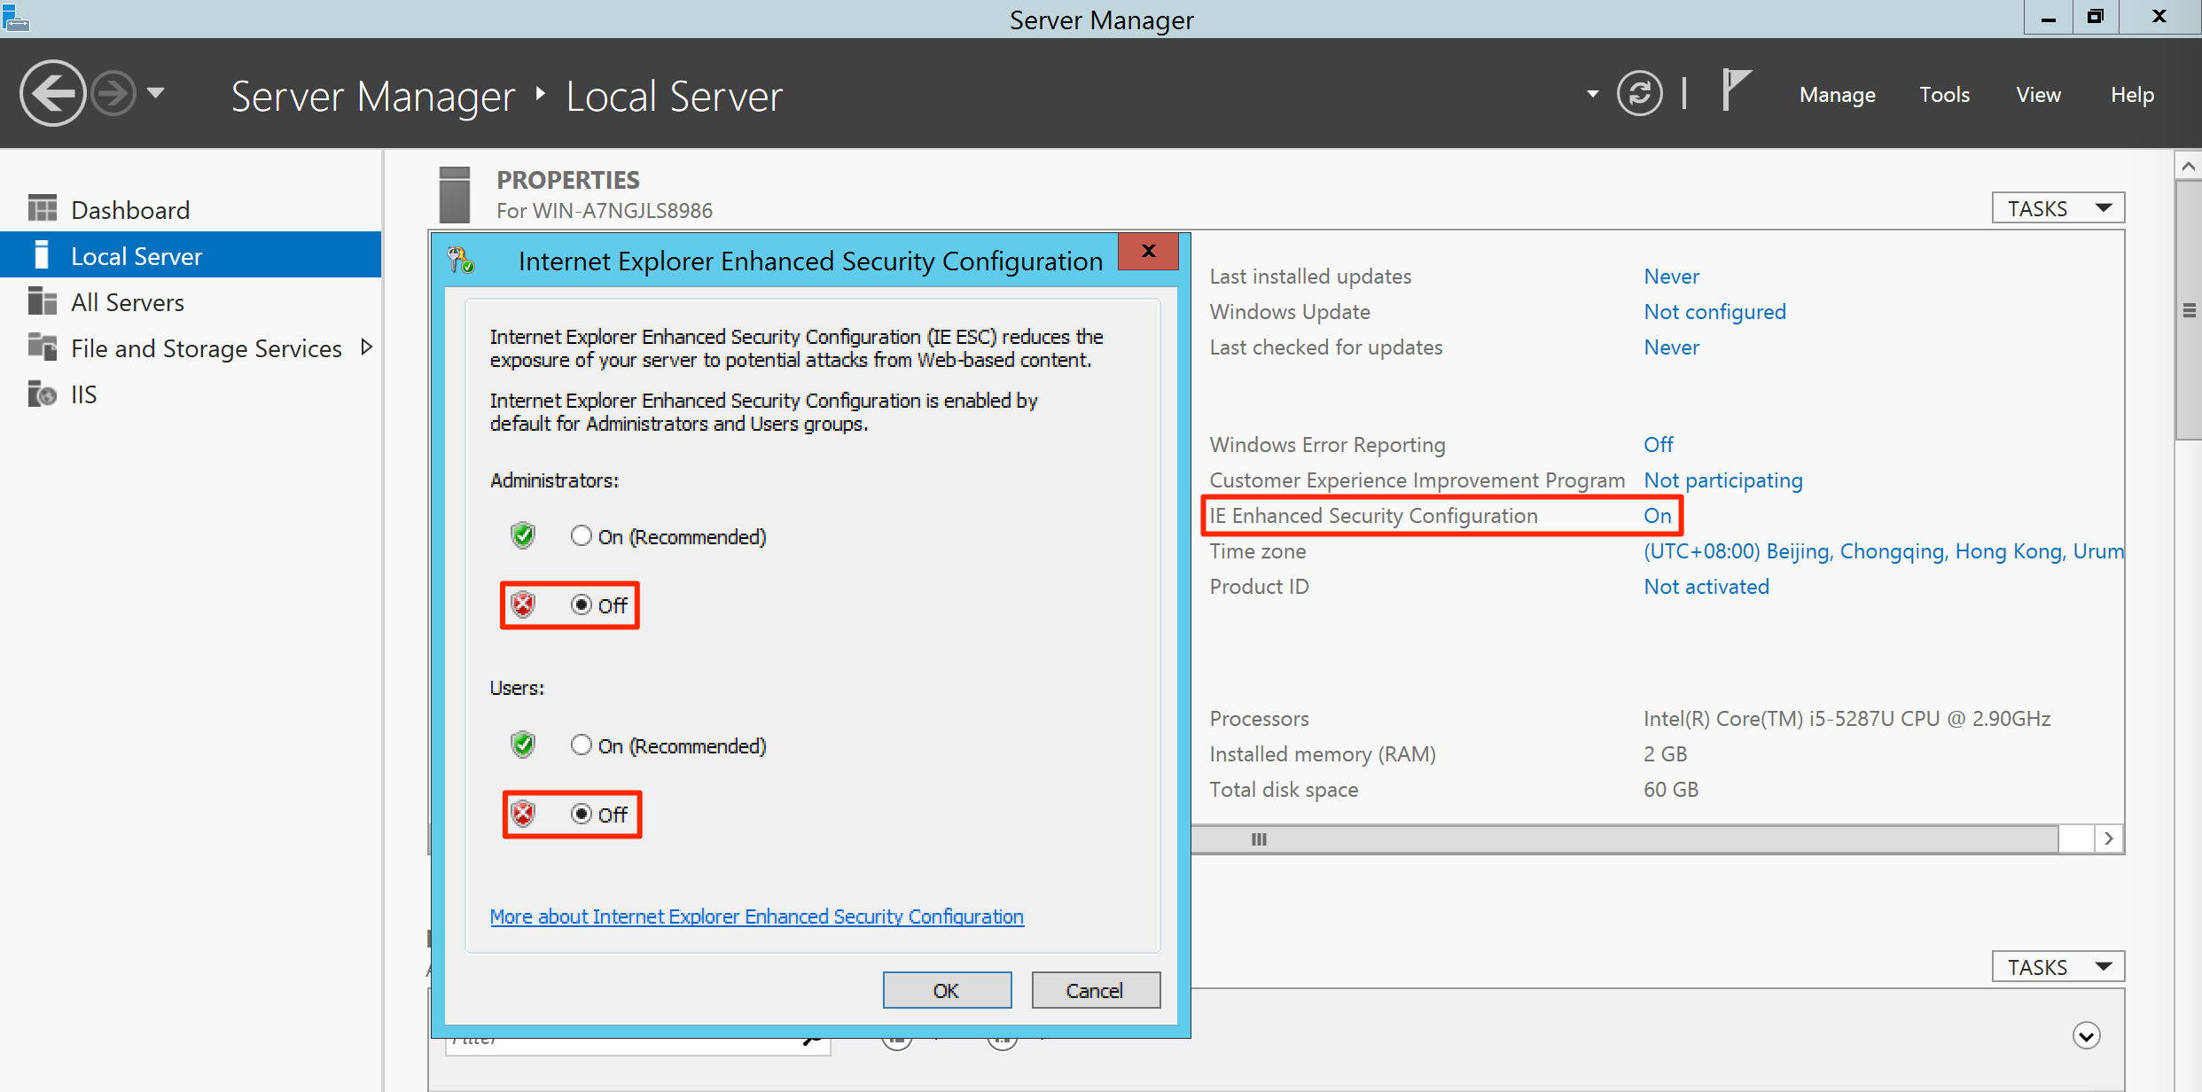Viewport: 2202px width, 1092px height.
Task: Click Not participating CEIP link
Action: click(x=1722, y=480)
